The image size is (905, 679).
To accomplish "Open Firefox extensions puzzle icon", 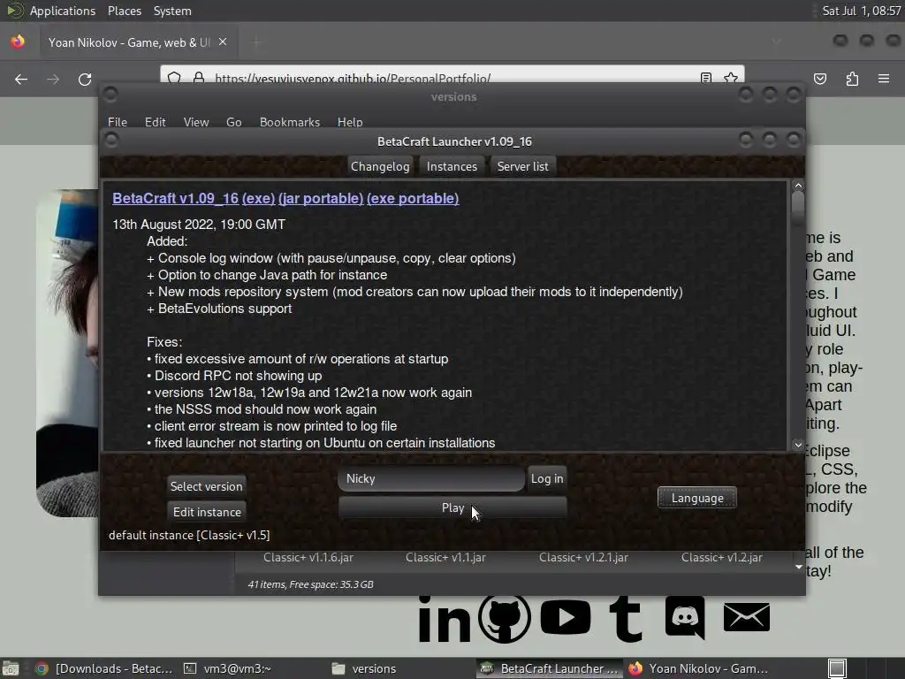I will (x=852, y=79).
